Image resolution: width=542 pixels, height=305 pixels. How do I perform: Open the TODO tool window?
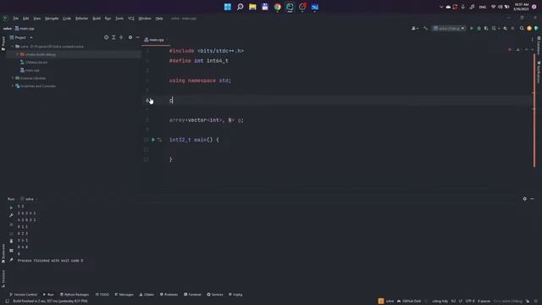pyautogui.click(x=102, y=295)
